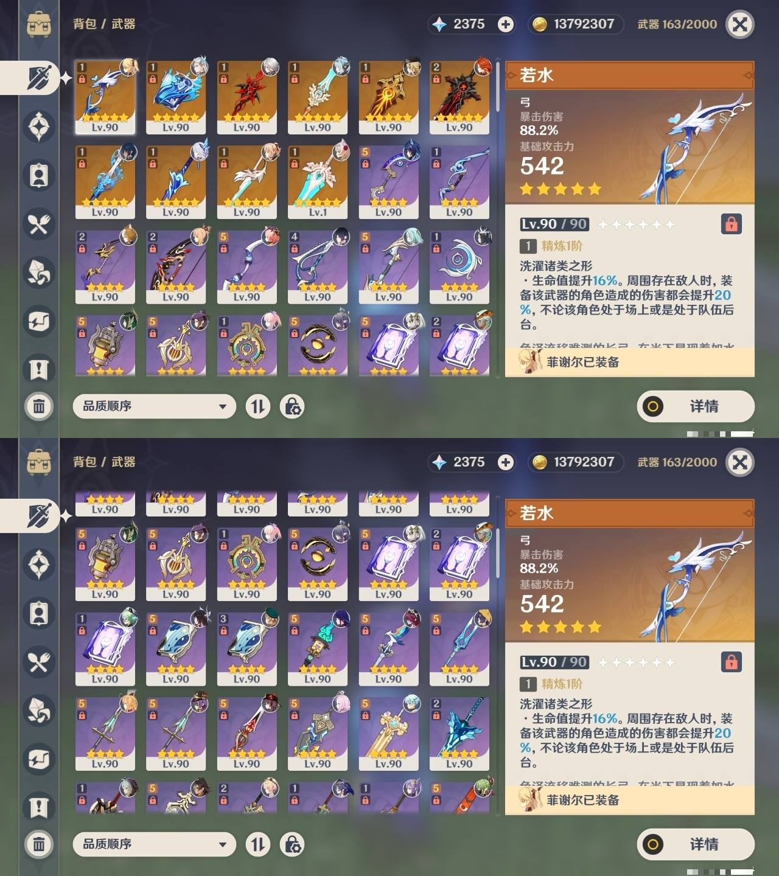Click the Gadgets tab in bottom sidebar
The height and width of the screenshot is (876, 779).
39,759
